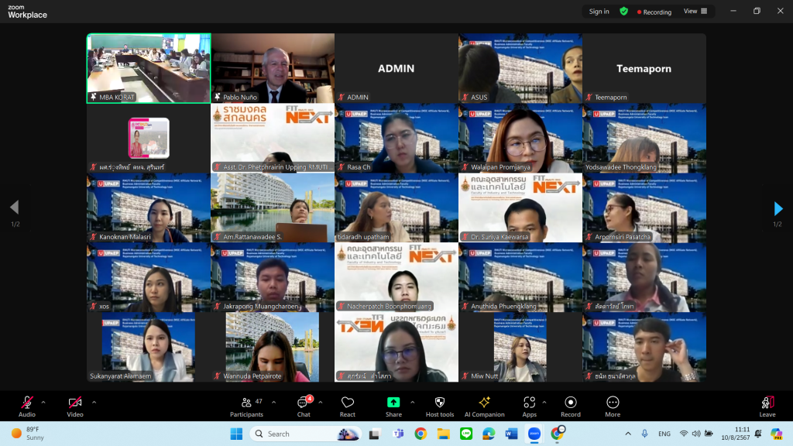Go to next gallery page arrow
793x446 pixels.
point(778,208)
